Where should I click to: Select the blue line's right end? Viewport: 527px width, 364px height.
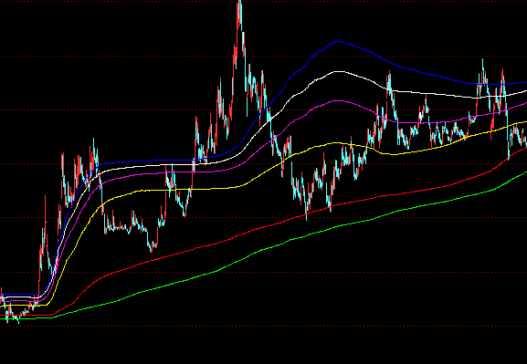[524, 83]
